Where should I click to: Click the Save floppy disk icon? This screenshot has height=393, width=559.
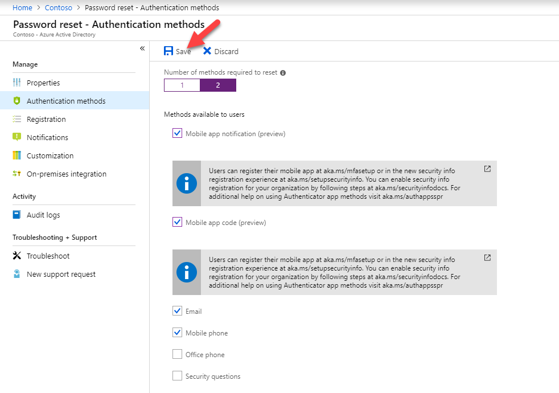tap(168, 51)
